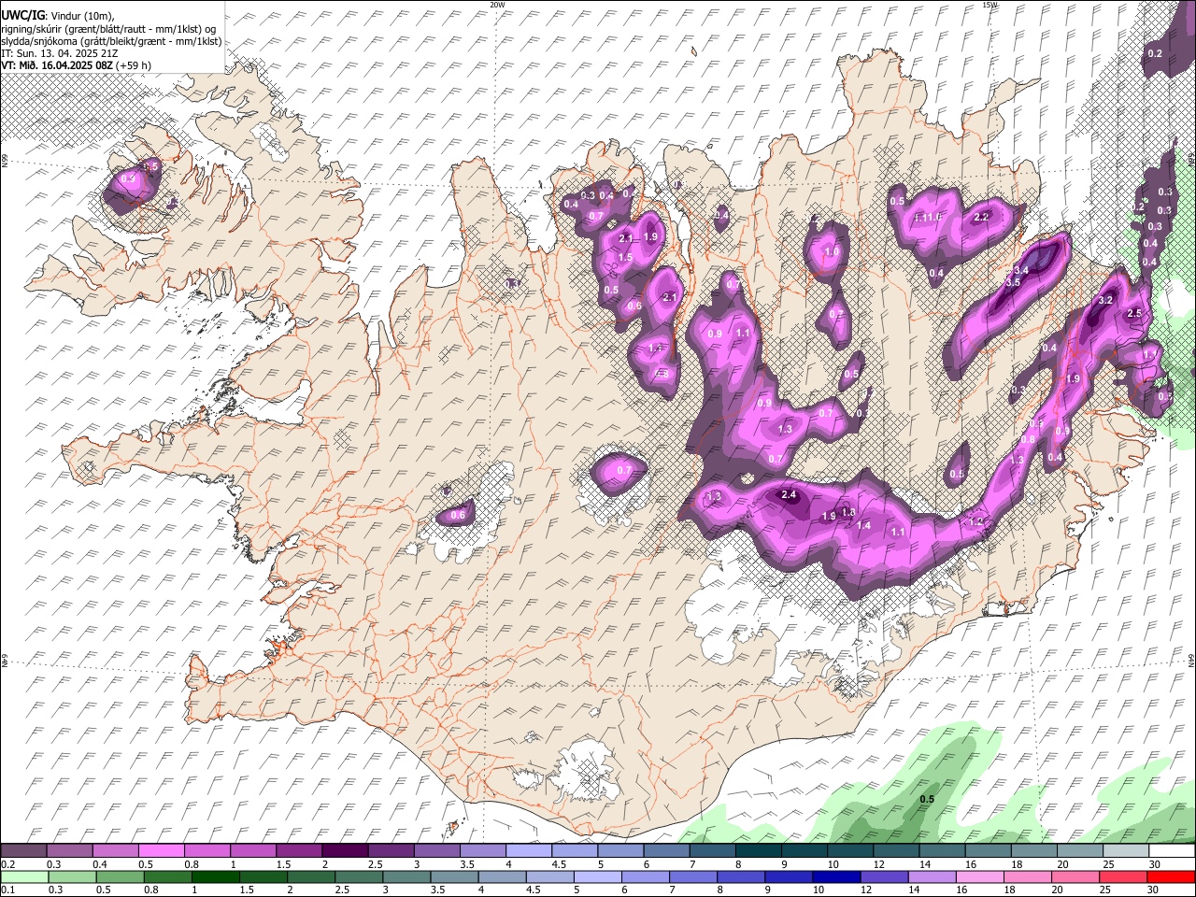Select the 'IT: Sun. 13. 04. 2025 21Z' line
The width and height of the screenshot is (1196, 897).
click(x=62, y=53)
